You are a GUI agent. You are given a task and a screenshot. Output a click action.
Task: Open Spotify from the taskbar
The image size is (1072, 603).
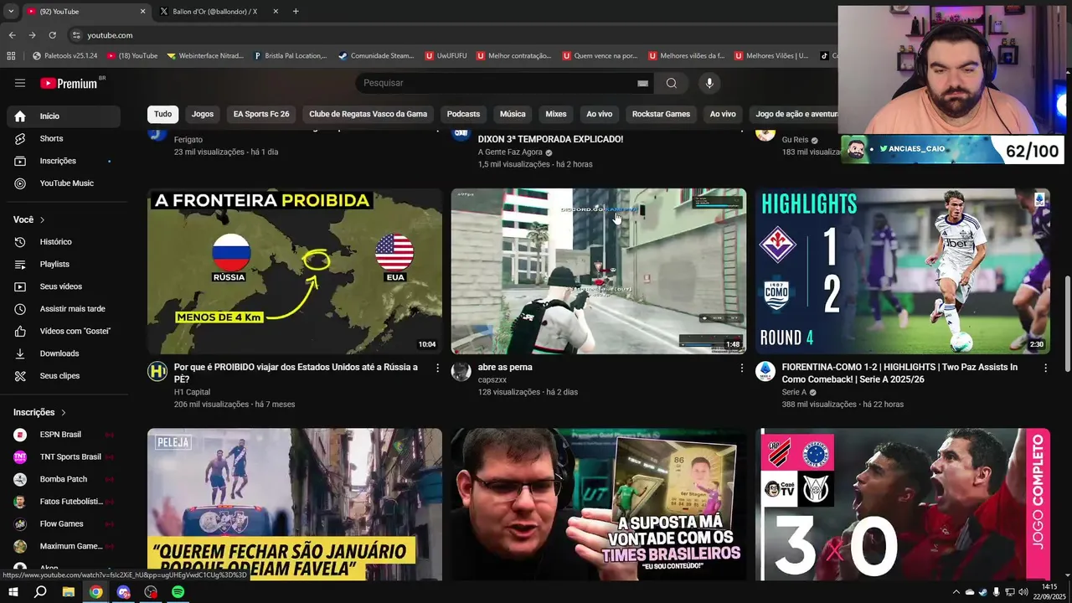point(178,592)
